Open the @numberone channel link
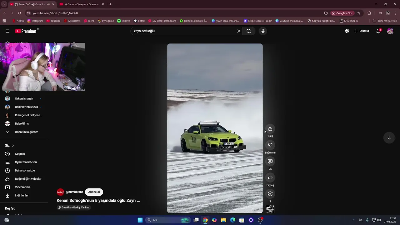The width and height of the screenshot is (400, 225). pyautogui.click(x=74, y=192)
